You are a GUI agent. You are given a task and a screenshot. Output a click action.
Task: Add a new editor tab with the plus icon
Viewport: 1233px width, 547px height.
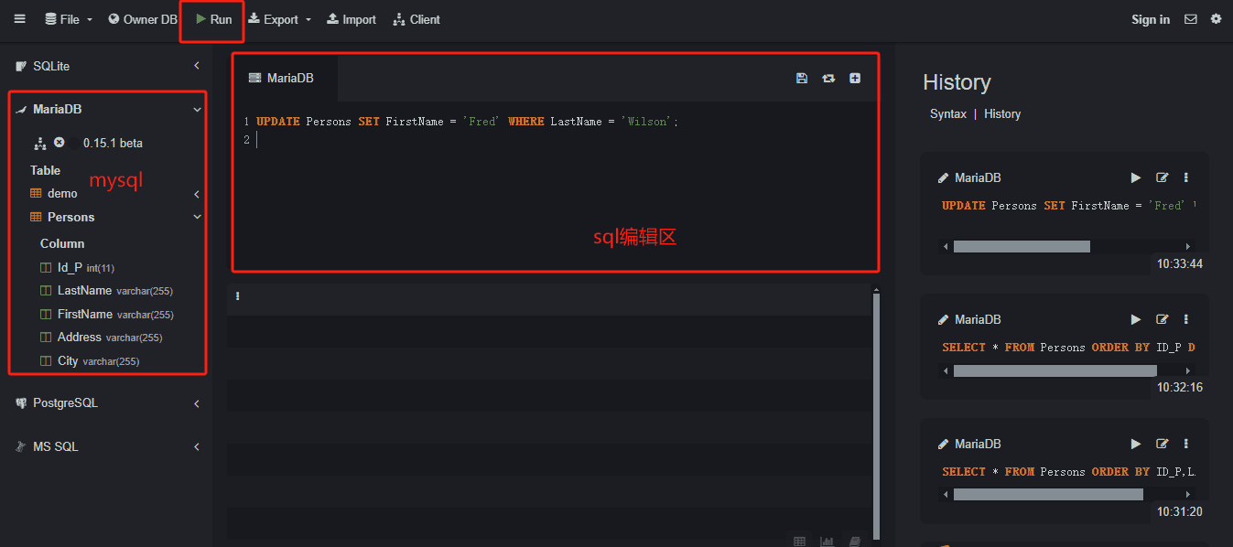pos(855,79)
